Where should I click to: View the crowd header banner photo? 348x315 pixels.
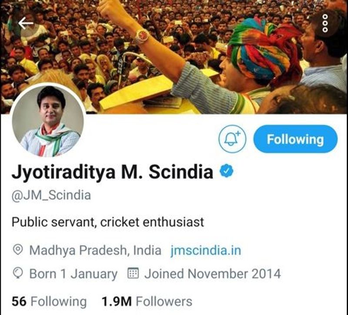pyautogui.click(x=174, y=57)
